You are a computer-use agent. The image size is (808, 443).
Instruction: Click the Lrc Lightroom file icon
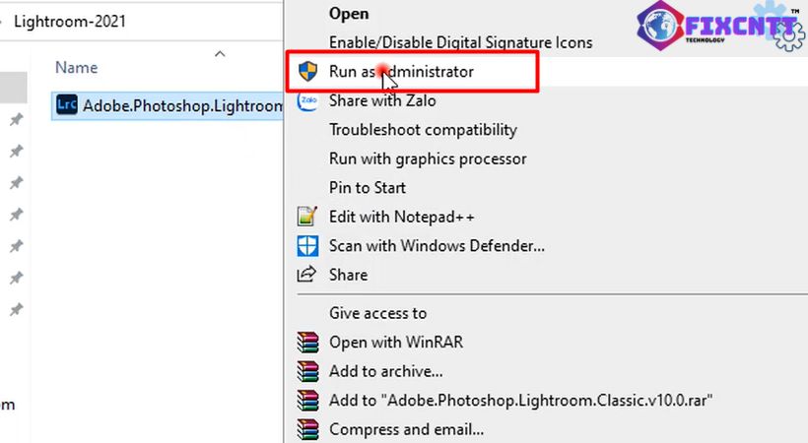coord(66,105)
